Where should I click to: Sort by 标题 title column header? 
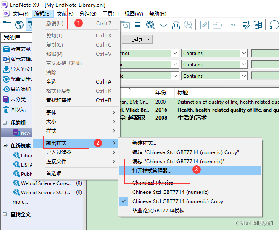click(227, 92)
